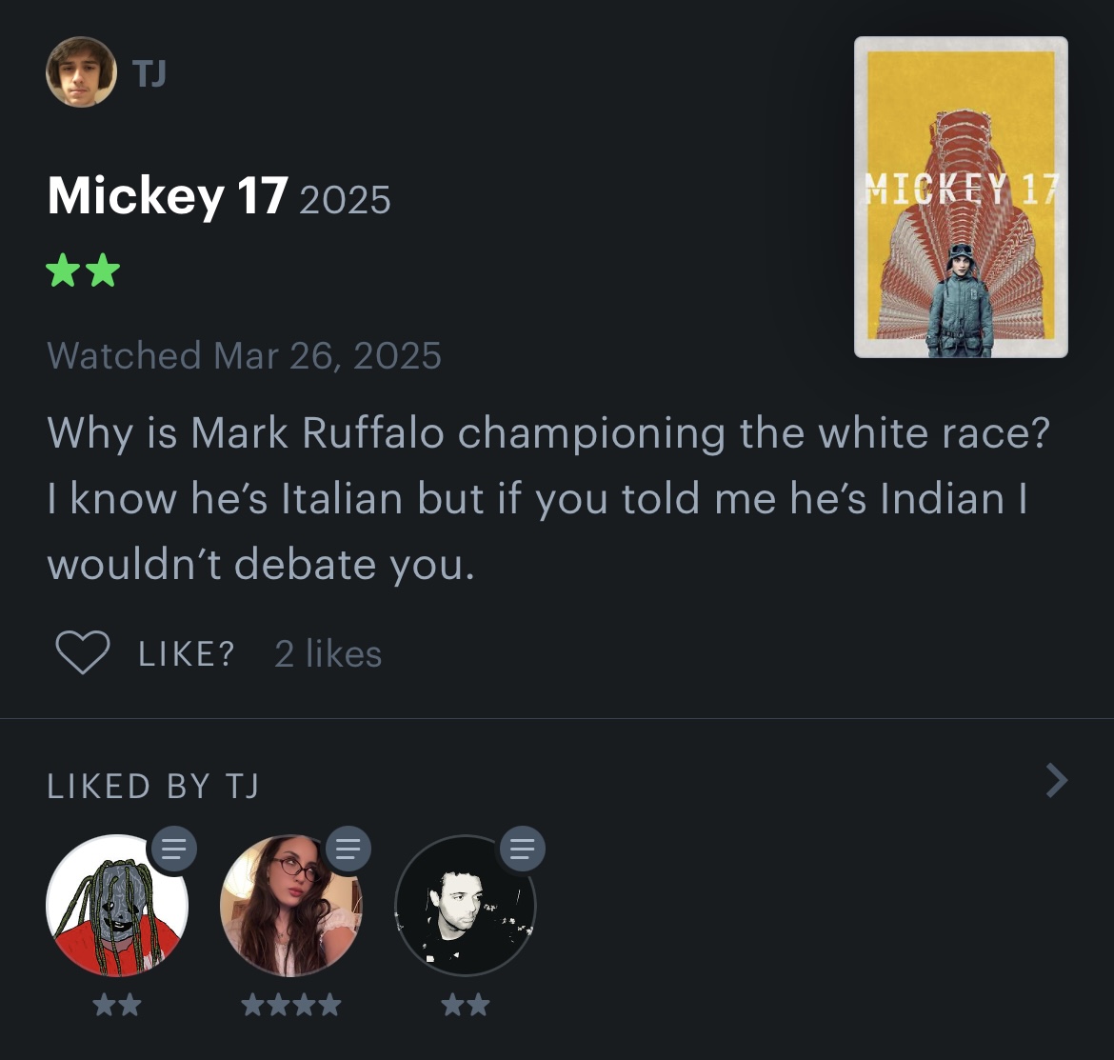1114x1060 pixels.
Task: Open the LIKED BY TJ section header
Action: point(153,786)
